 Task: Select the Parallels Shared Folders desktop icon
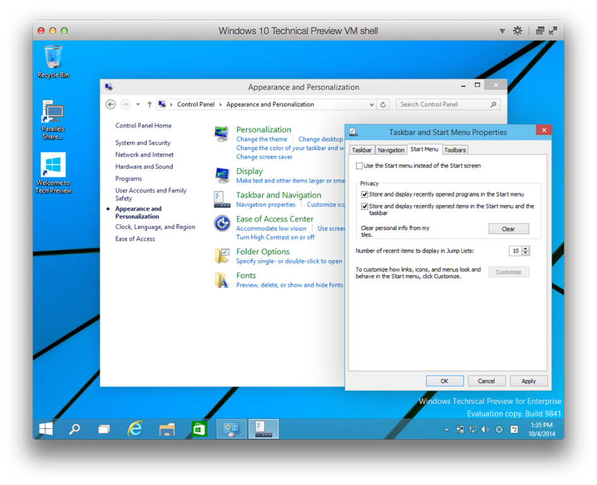tap(53, 119)
